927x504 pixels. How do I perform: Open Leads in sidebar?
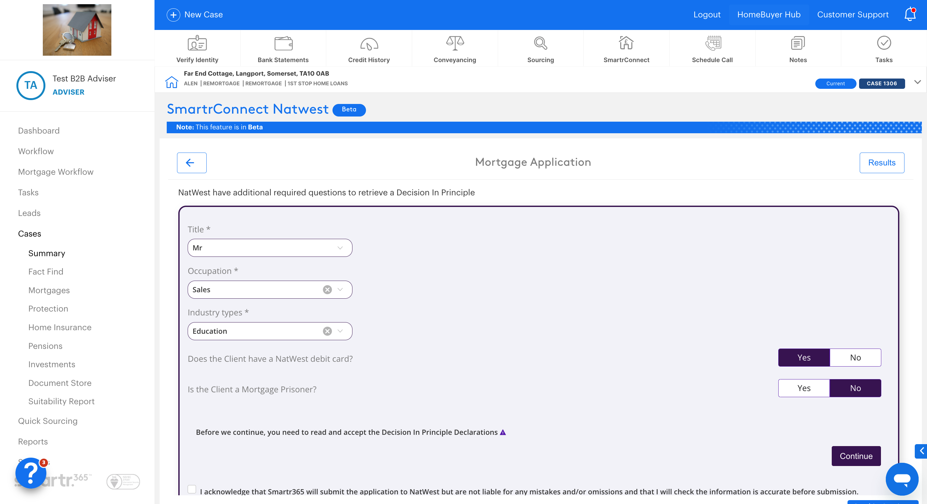(29, 213)
